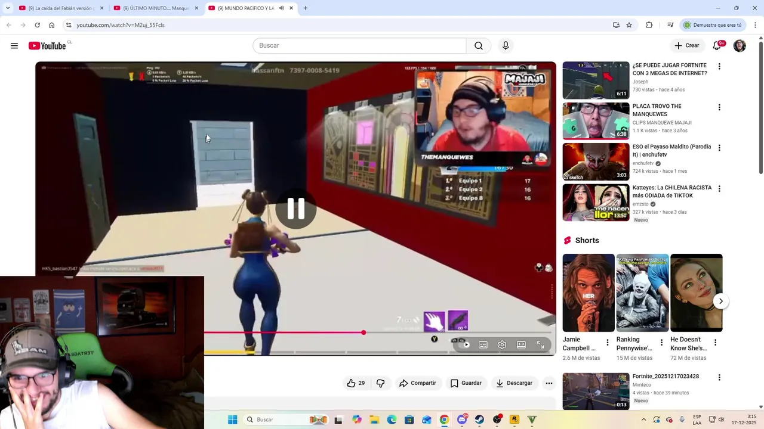Open Steam from the taskbar
Screen dimensions: 764x429
[x=479, y=419]
